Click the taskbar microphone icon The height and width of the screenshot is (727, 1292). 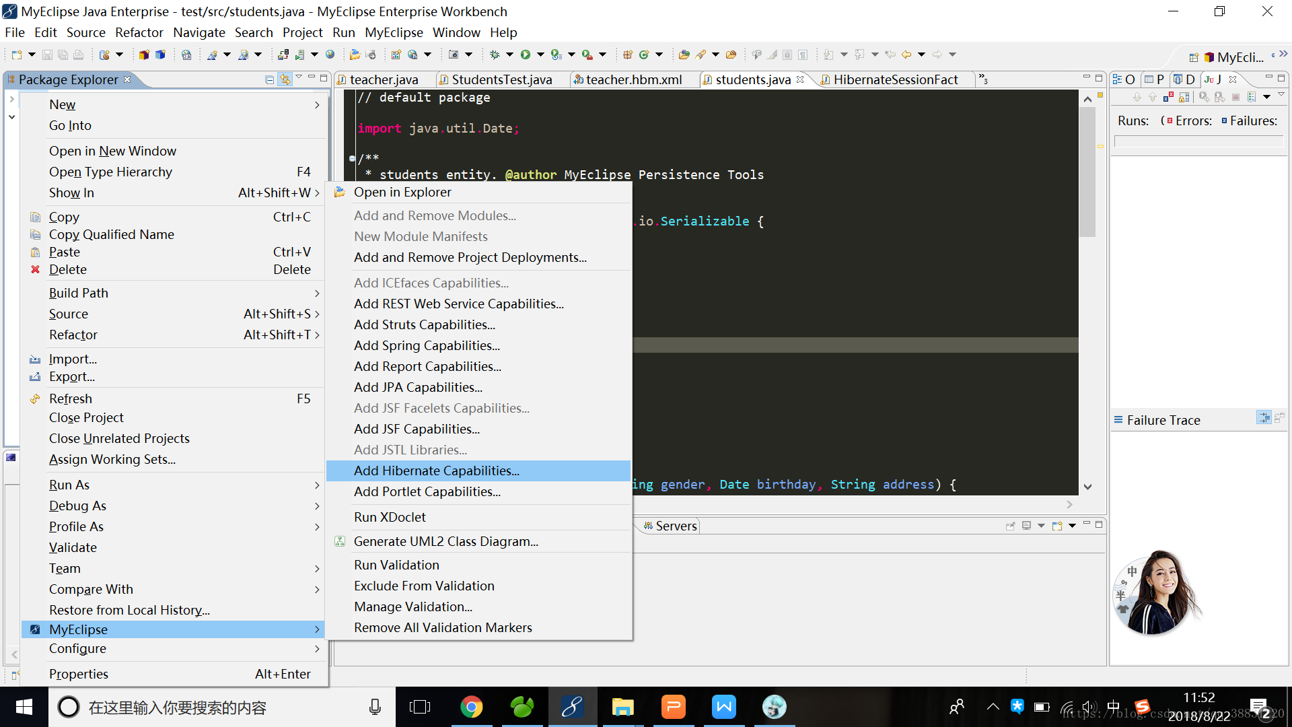point(375,707)
